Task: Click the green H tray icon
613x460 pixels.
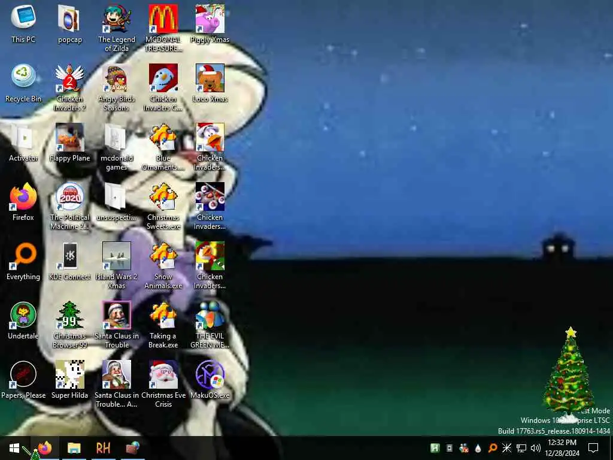Action: tap(435, 448)
